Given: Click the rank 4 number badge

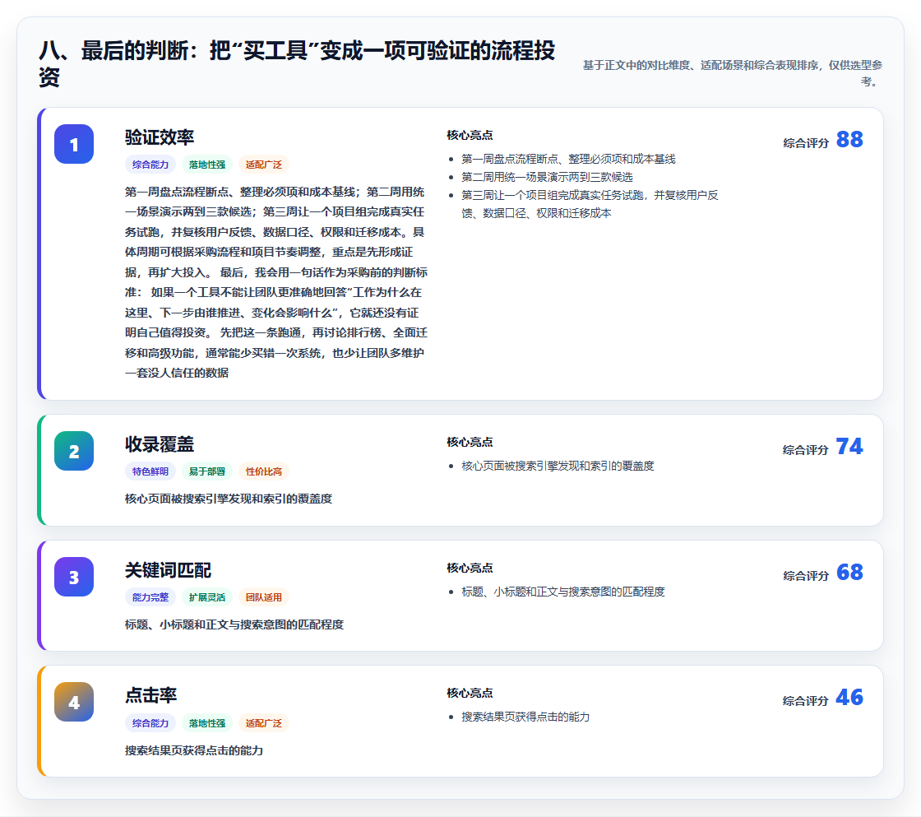Looking at the screenshot, I should pos(74,702).
